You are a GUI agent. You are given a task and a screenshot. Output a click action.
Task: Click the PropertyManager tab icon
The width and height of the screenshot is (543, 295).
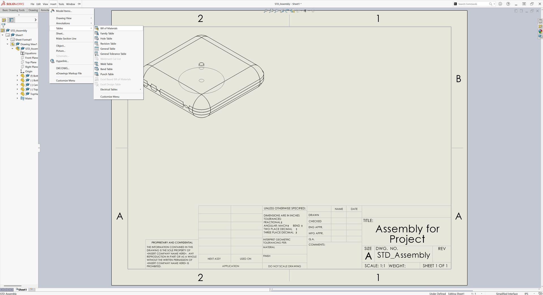coord(11,20)
